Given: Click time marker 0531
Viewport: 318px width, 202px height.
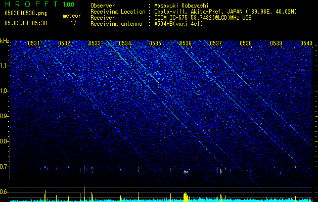Looking at the screenshot, I should (34, 43).
